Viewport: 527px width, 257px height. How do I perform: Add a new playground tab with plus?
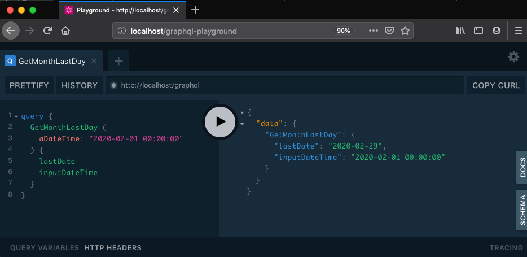click(118, 61)
